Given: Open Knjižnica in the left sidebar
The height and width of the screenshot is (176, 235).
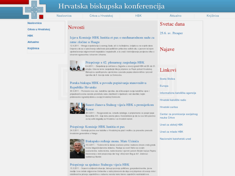Looking at the screenshot, I should coord(33,48).
